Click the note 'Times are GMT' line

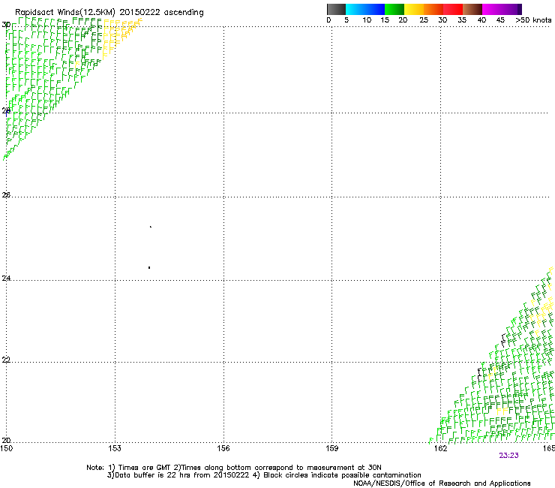[x=234, y=468]
